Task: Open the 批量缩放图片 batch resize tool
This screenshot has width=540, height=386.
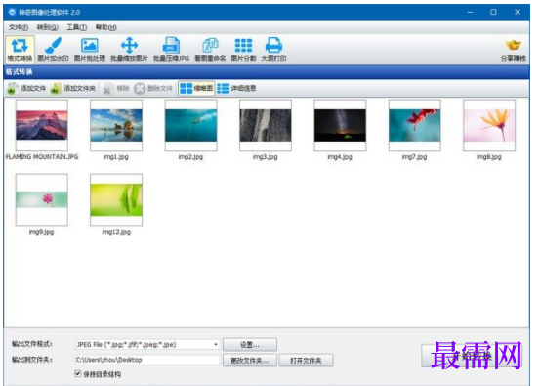Action: pos(129,50)
